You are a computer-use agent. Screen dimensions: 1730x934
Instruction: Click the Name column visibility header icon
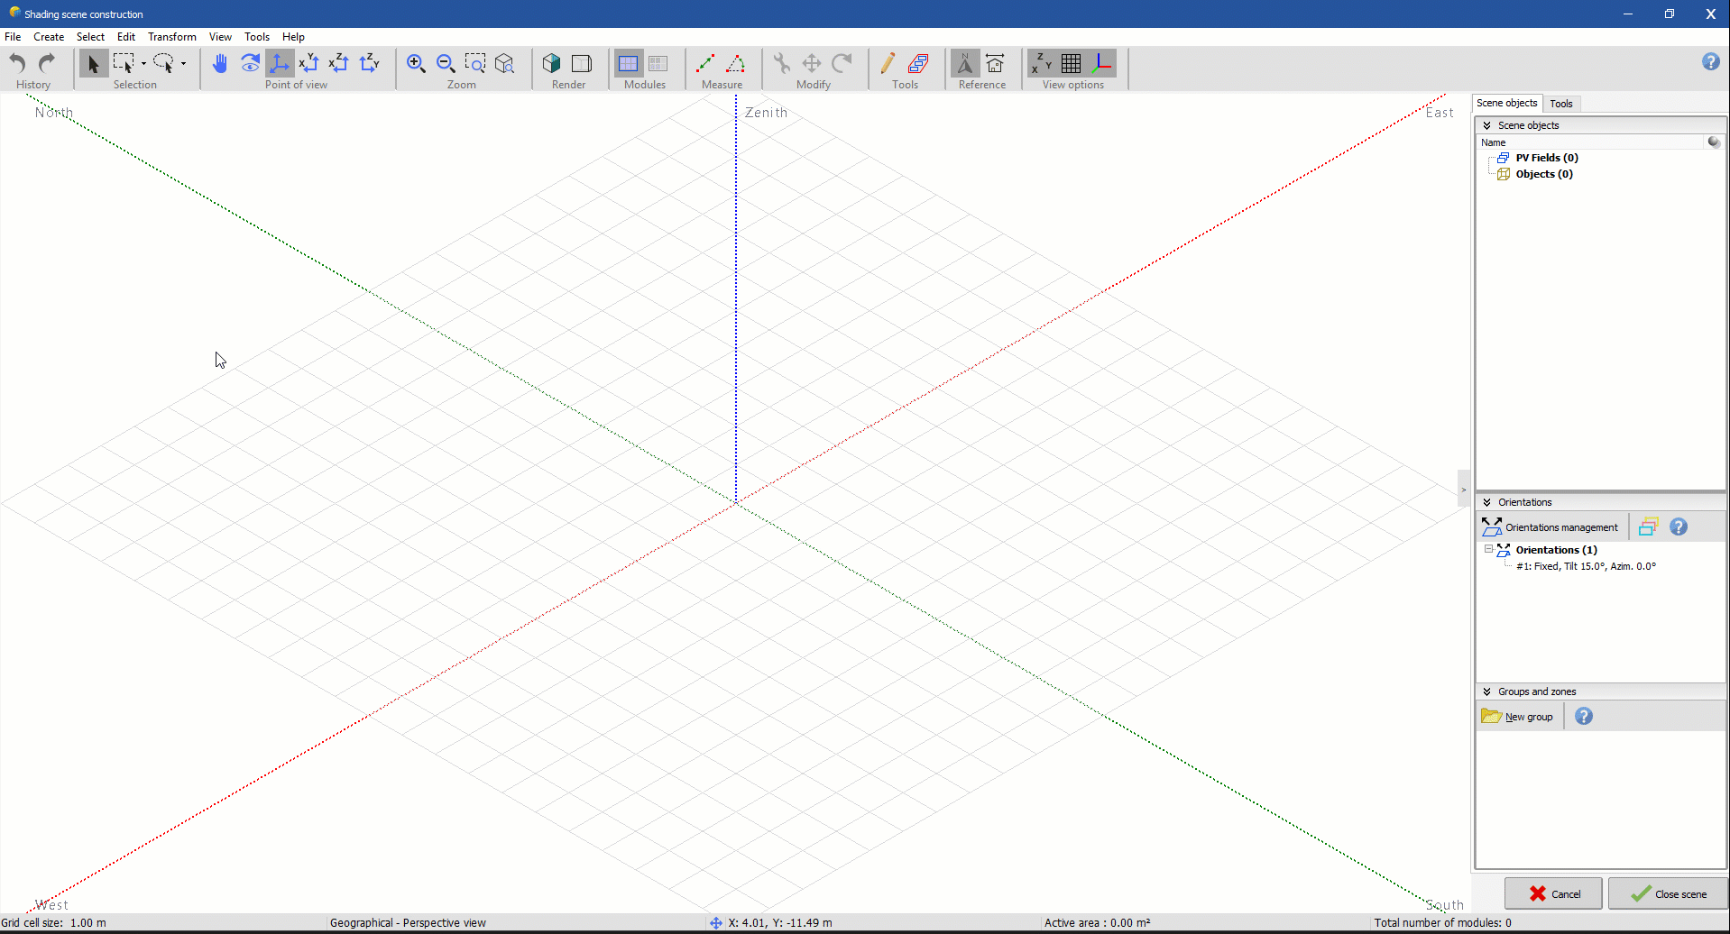(1714, 142)
